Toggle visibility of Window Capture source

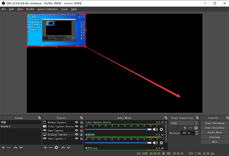click(x=77, y=122)
